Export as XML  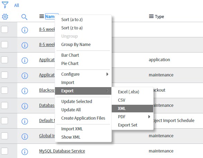pos(132,109)
